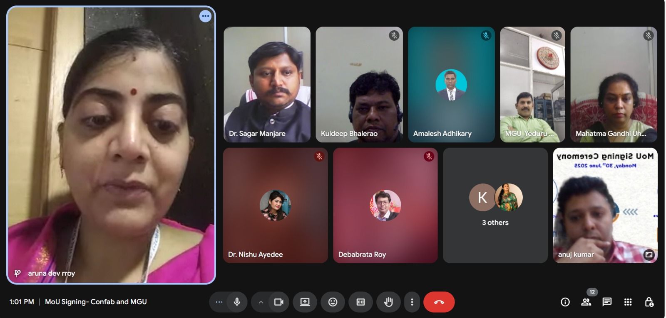The width and height of the screenshot is (666, 318).
Task: Open host controls lock icon
Action: pos(649,302)
